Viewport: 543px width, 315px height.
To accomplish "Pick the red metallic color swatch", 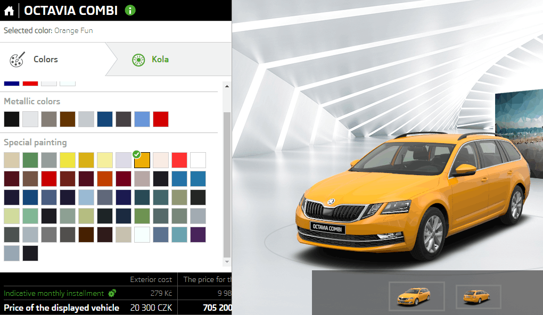I will click(x=161, y=119).
